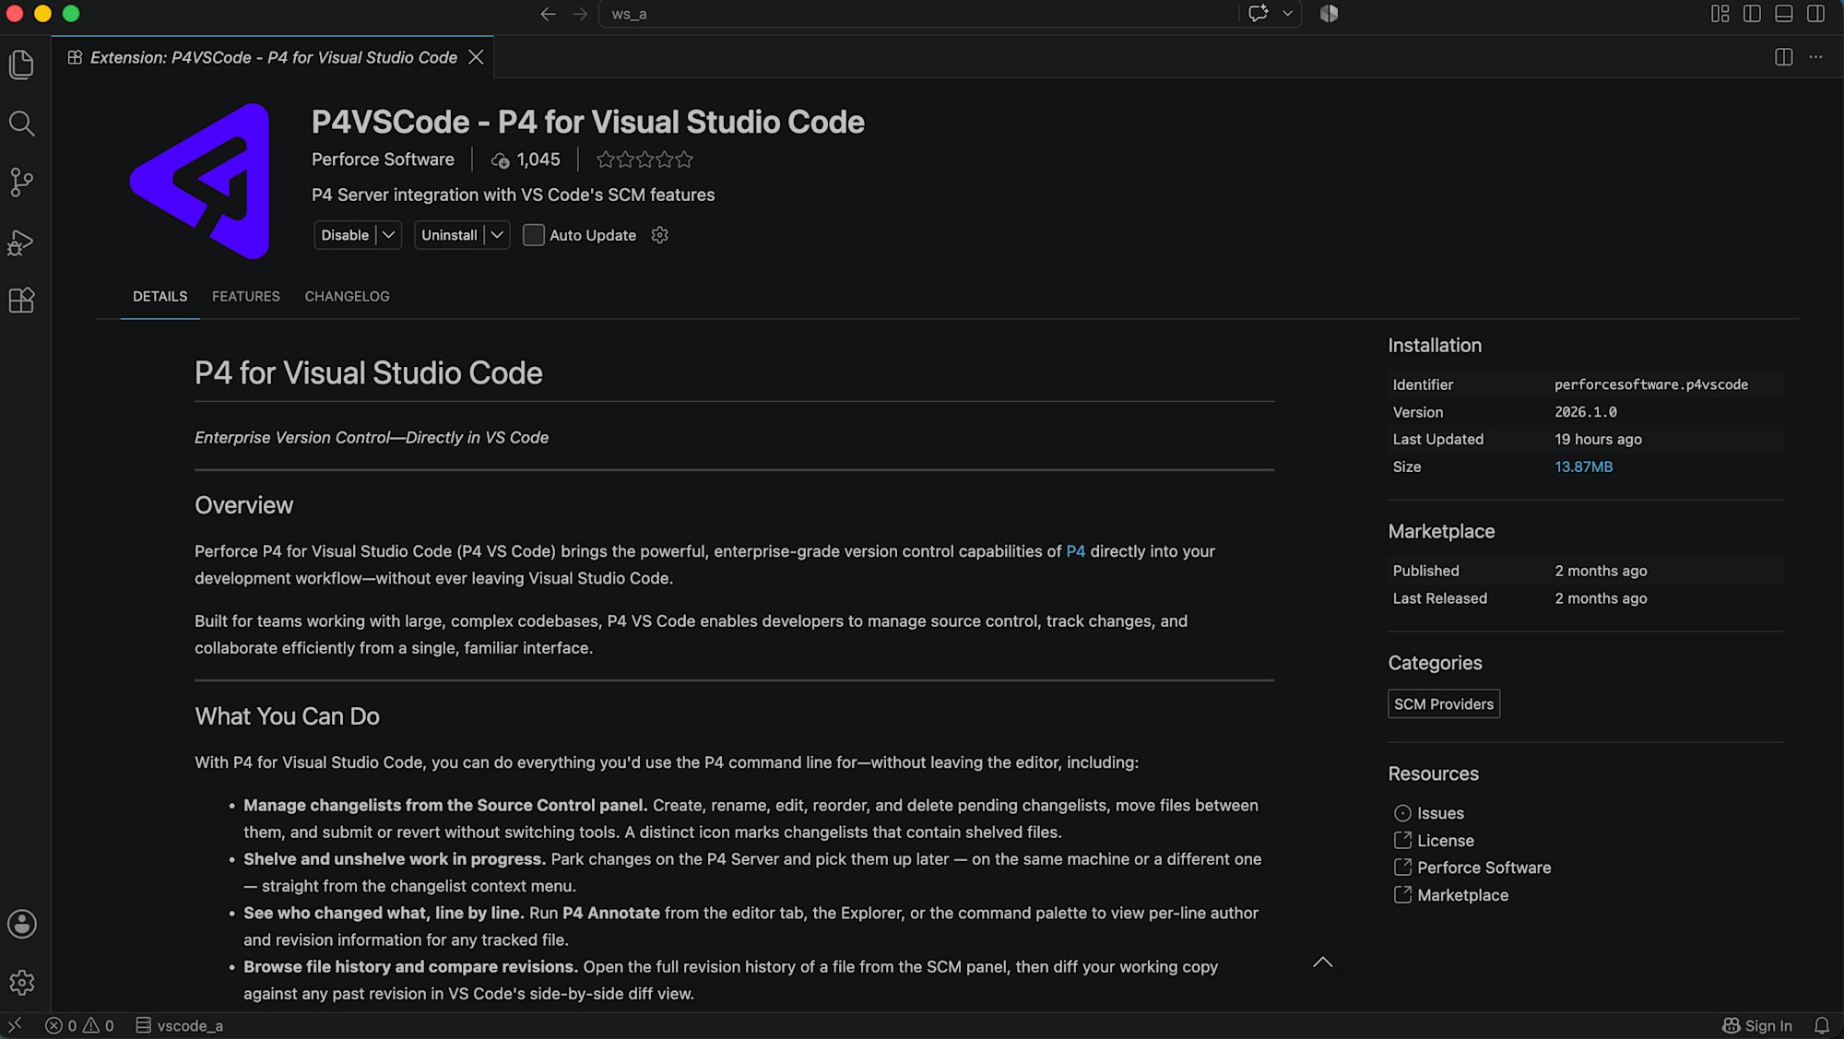The height and width of the screenshot is (1039, 1844).
Task: Click the install count 1,045
Action: coord(526,159)
